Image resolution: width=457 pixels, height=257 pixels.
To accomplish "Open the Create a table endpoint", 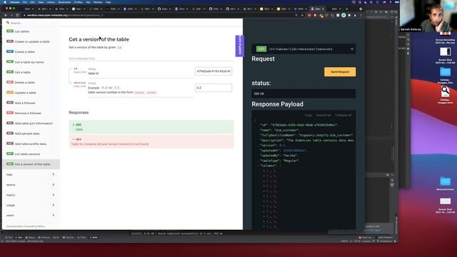I will coord(31,52).
